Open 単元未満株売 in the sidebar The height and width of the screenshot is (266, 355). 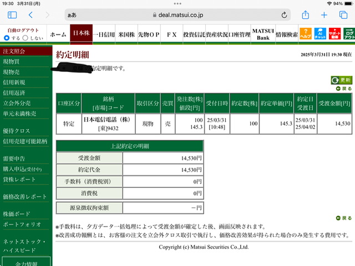point(19,114)
